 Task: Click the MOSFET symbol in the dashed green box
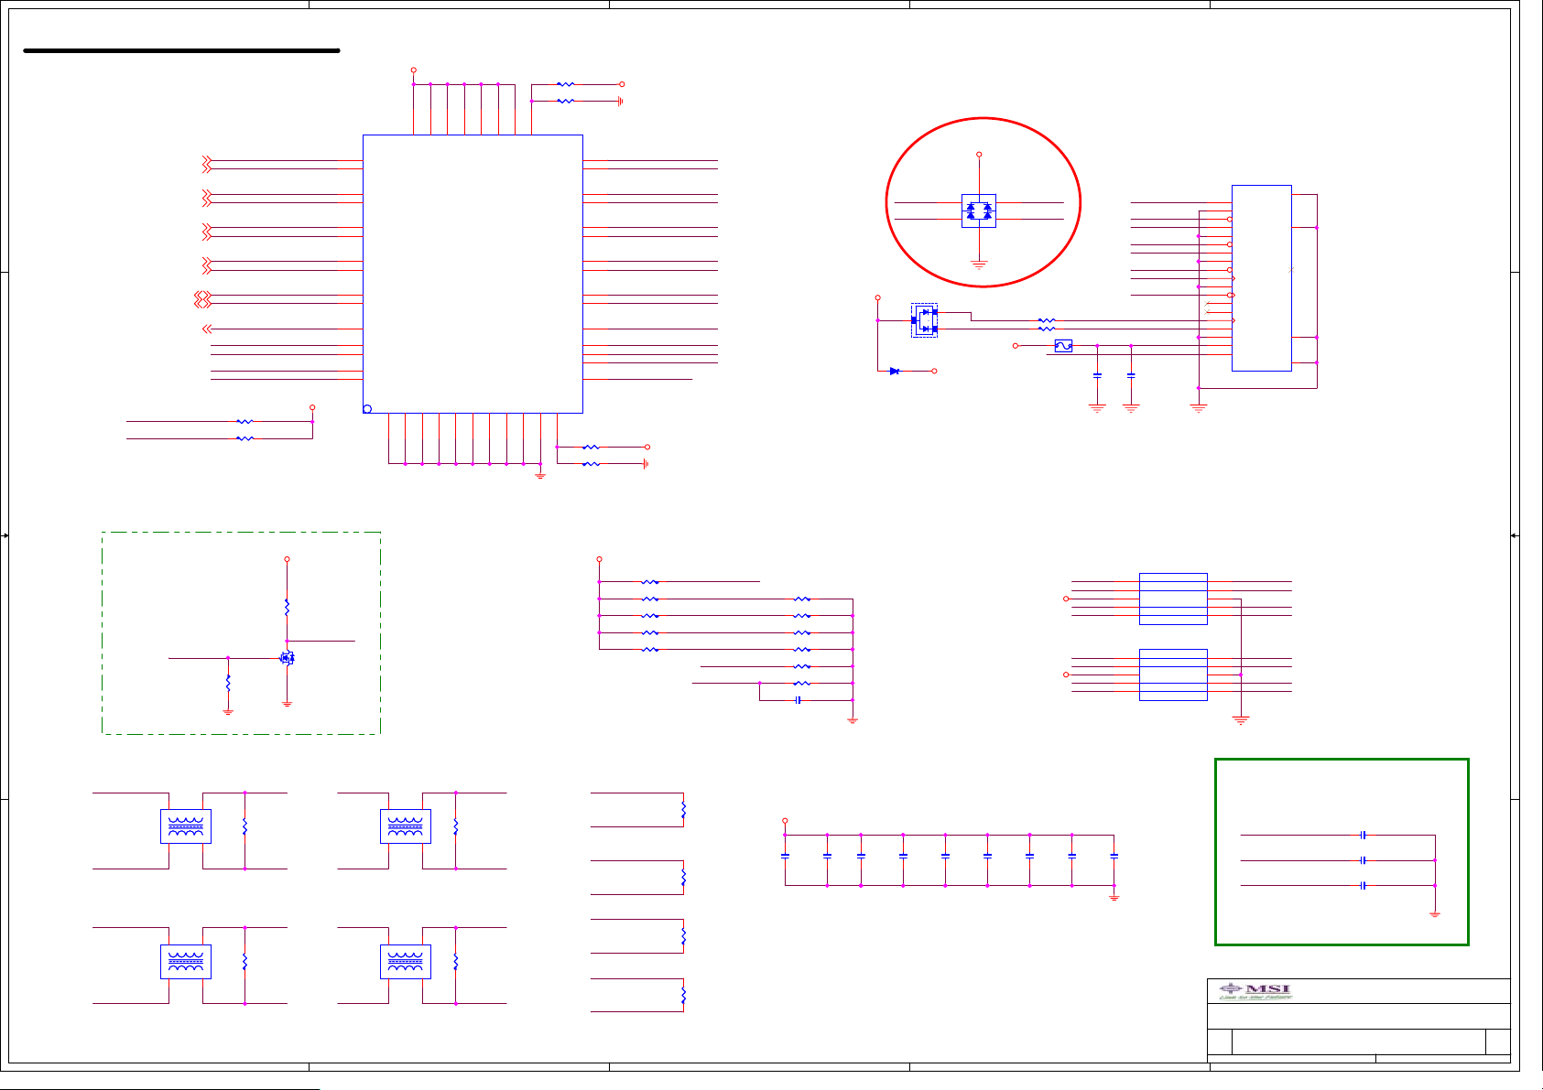pos(288,657)
